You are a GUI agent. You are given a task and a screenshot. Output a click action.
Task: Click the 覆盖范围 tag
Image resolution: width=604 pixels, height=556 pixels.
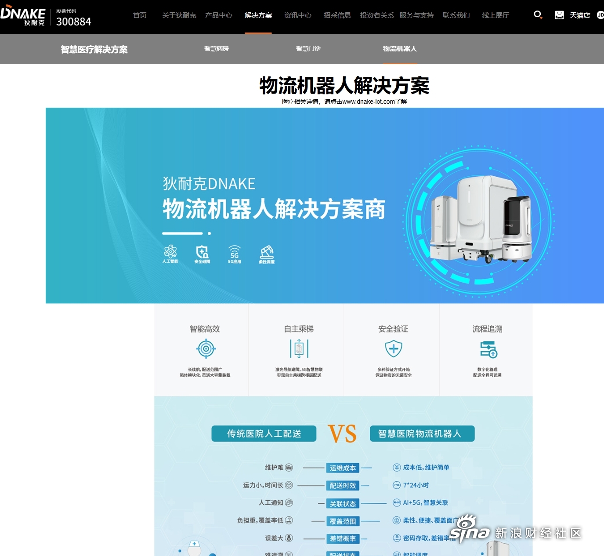(x=343, y=521)
